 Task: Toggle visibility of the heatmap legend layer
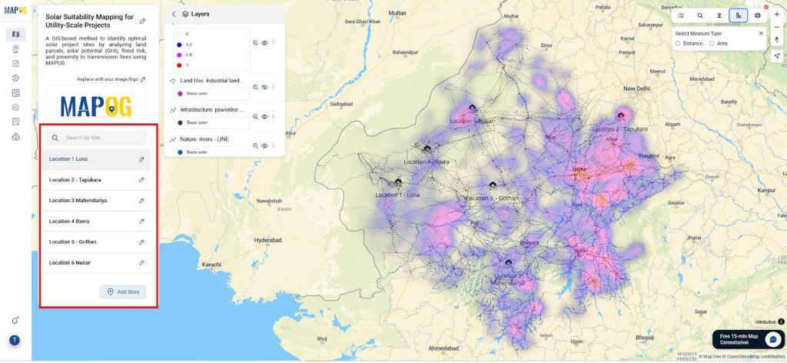264,43
